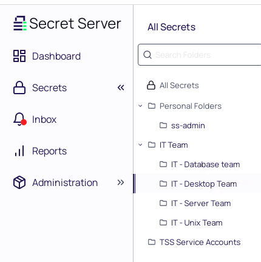Click the IT - Desktop Team folder icon

(x=163, y=184)
